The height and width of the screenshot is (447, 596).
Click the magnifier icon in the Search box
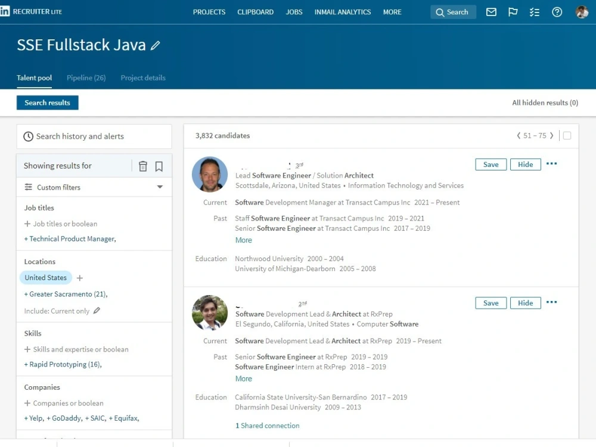440,12
